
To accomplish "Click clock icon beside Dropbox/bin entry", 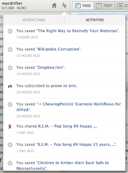I will 10,68.
